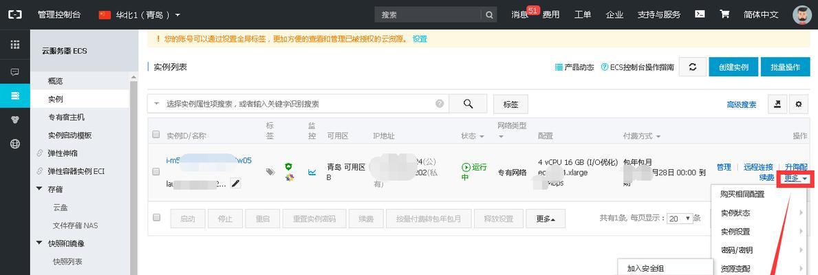Open the per-page count dropdown showing 20
This screenshot has height=275, width=818.
(x=680, y=219)
